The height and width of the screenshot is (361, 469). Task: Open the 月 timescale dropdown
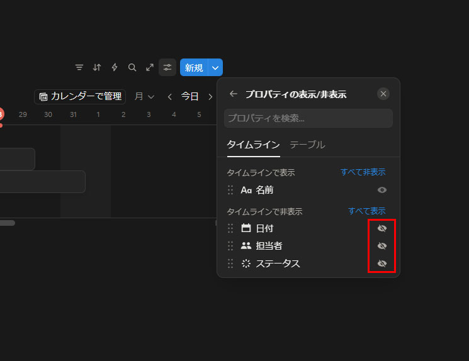pyautogui.click(x=144, y=96)
